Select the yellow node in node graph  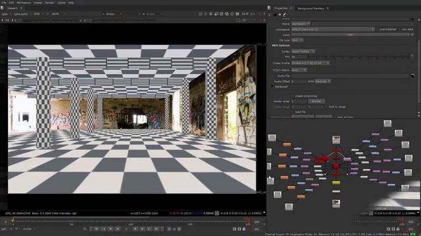336,183
